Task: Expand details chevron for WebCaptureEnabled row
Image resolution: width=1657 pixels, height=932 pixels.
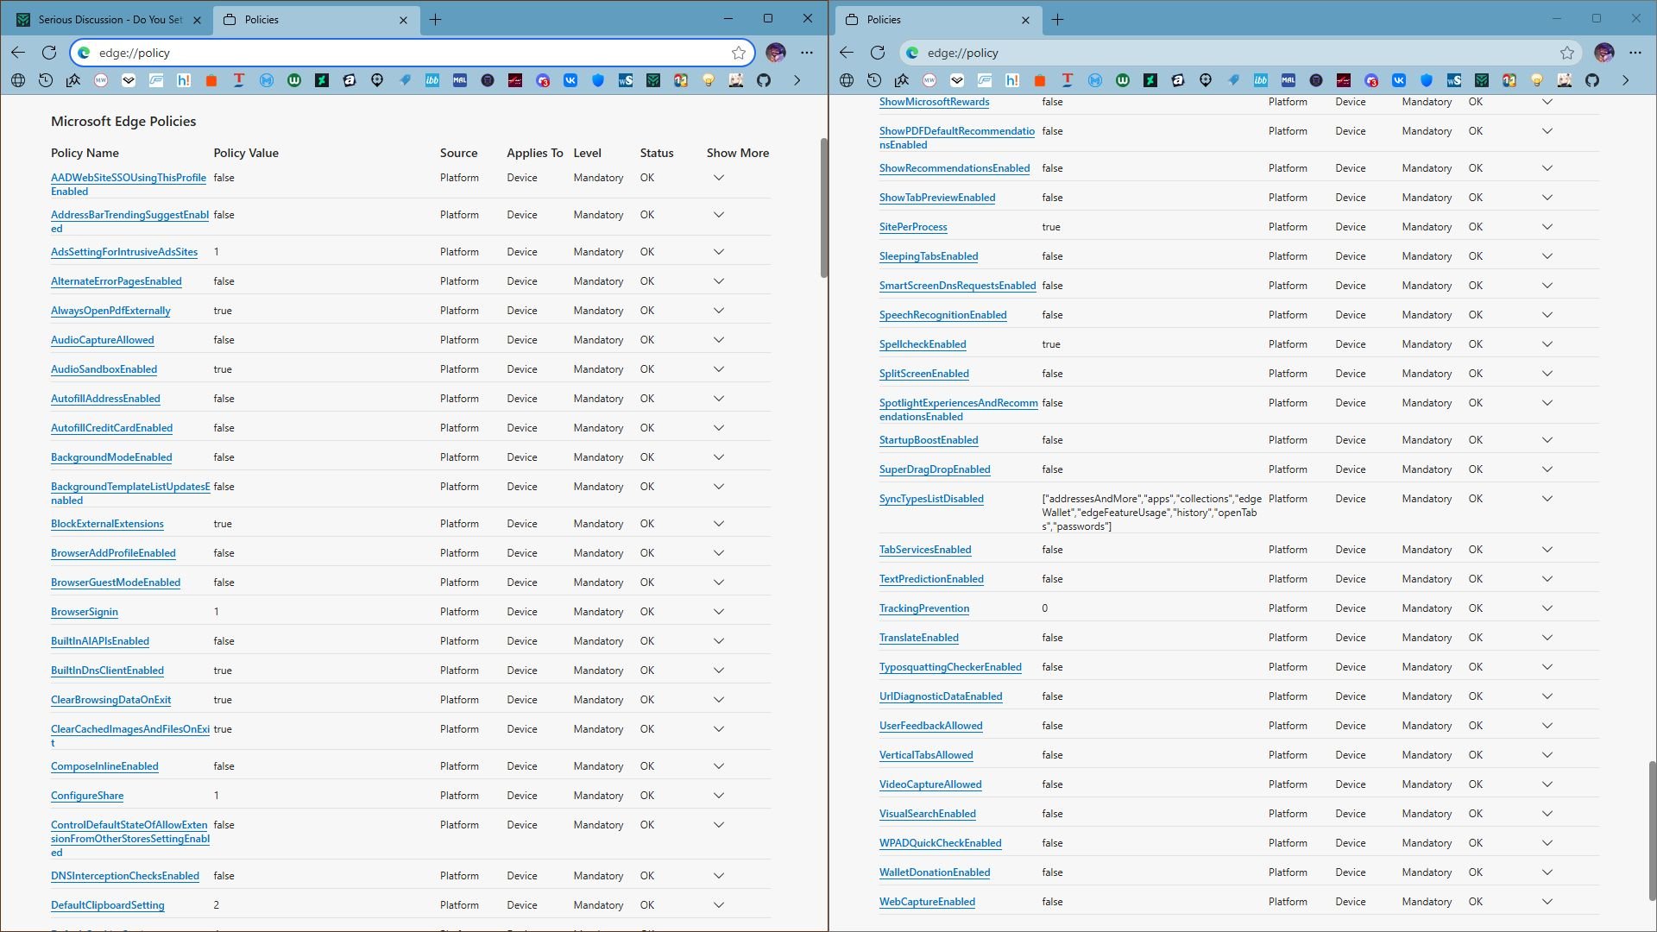Action: pos(1547,902)
